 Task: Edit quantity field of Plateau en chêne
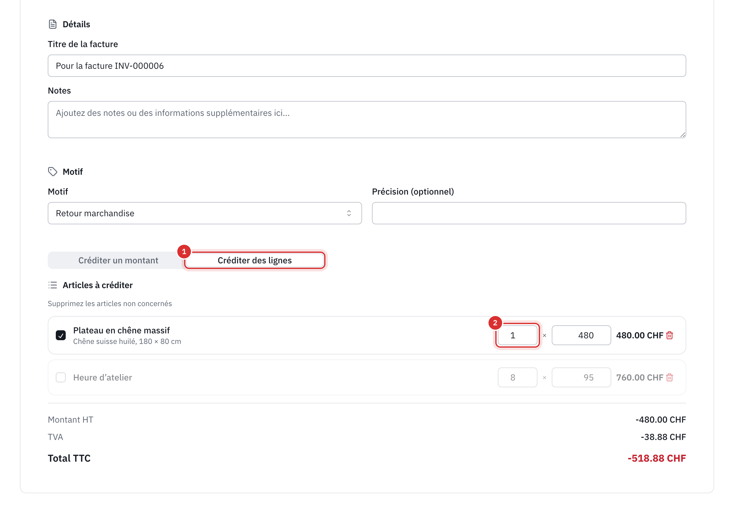[517, 335]
